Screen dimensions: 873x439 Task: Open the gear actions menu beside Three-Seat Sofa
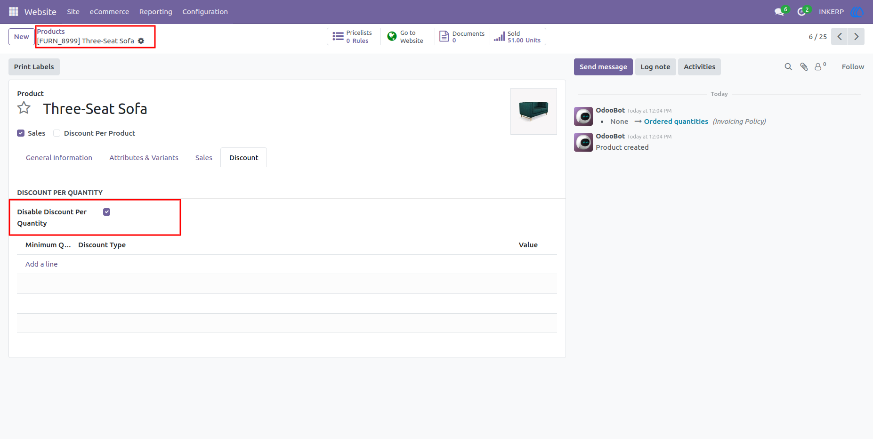(141, 41)
